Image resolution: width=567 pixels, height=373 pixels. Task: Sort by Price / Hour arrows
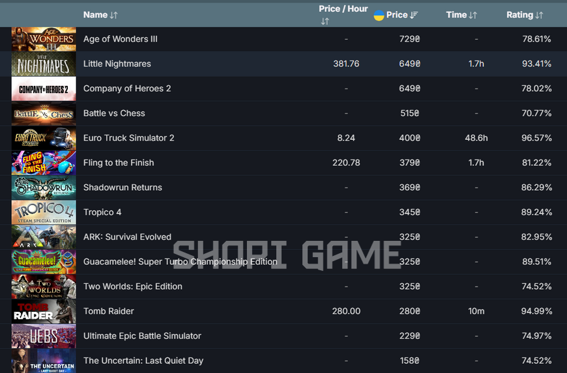click(x=325, y=21)
